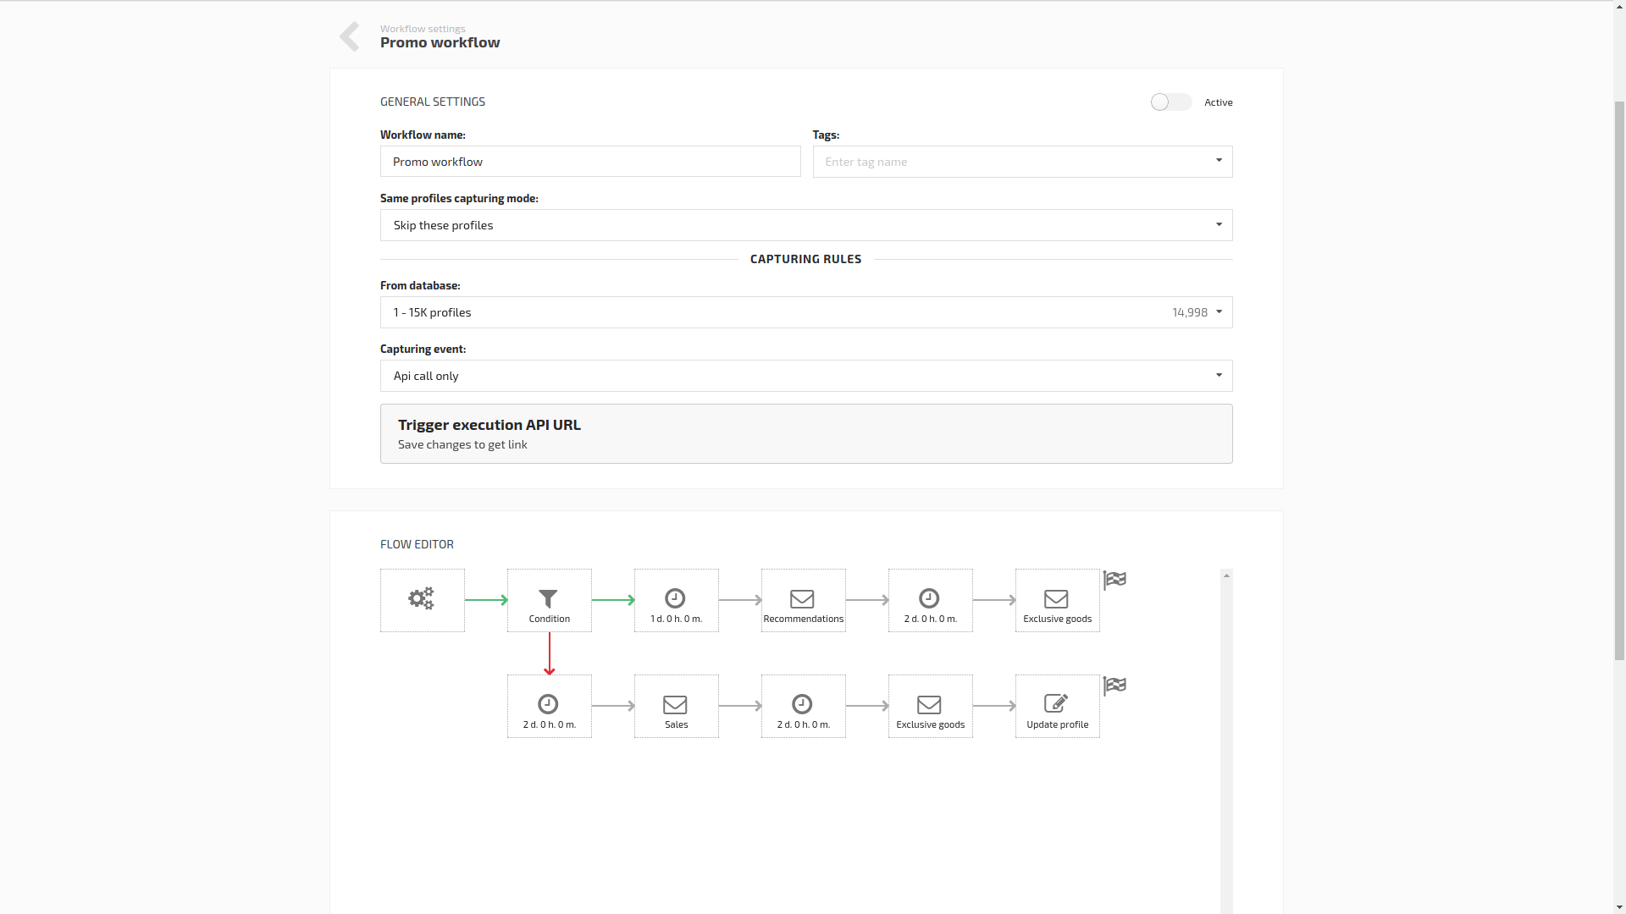Click the red arrow below Condition
The width and height of the screenshot is (1626, 914).
coord(549,653)
